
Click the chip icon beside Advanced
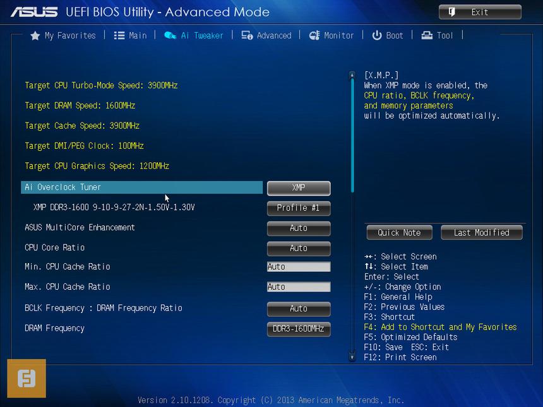pyautogui.click(x=247, y=36)
